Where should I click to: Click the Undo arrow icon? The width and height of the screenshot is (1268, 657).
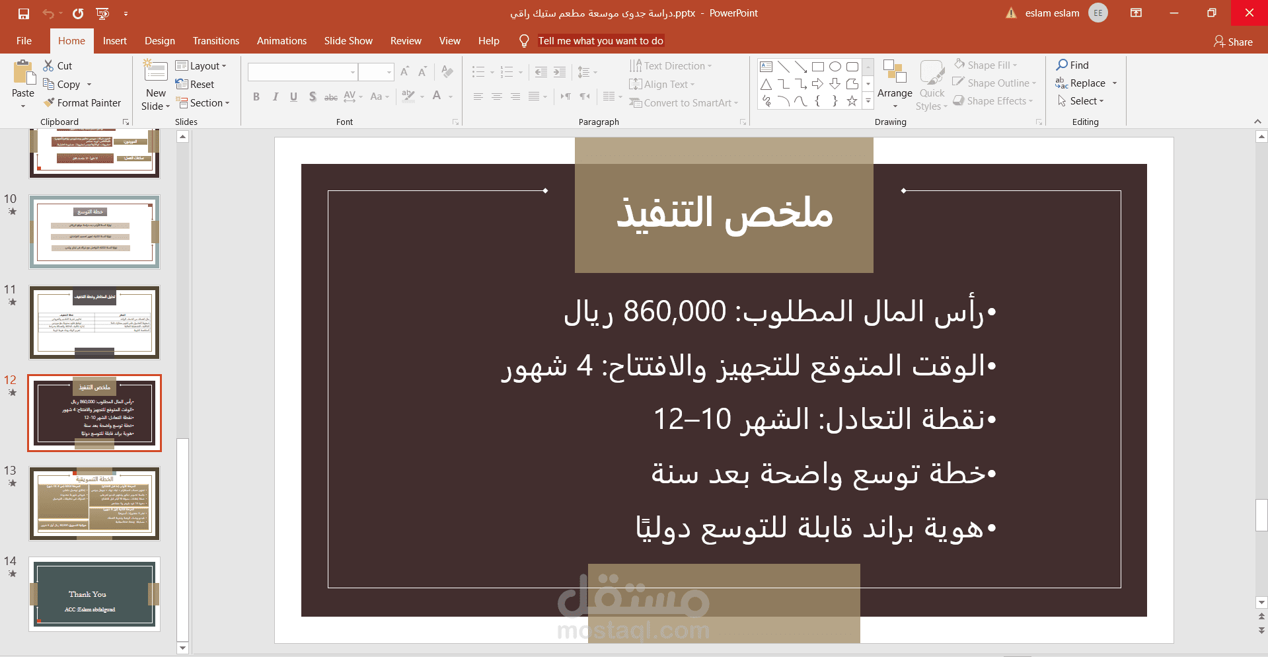tap(48, 13)
